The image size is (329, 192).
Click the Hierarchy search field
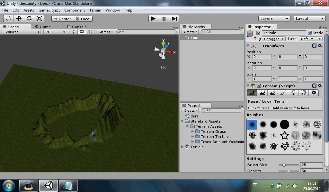click(x=221, y=32)
